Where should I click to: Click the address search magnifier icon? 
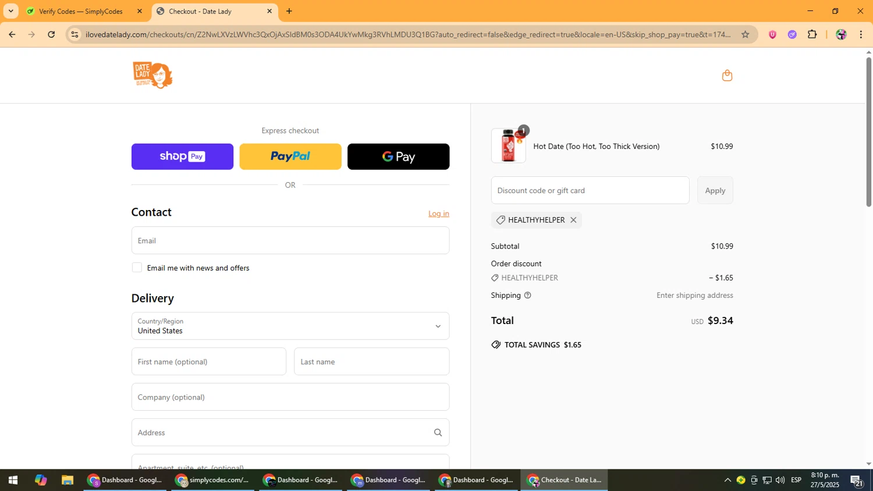[438, 432]
